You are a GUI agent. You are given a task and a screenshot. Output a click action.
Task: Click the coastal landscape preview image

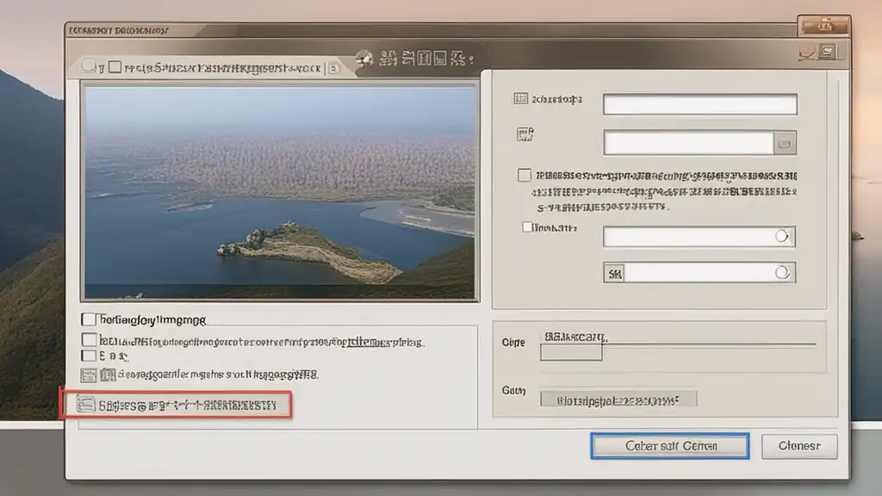pos(280,192)
